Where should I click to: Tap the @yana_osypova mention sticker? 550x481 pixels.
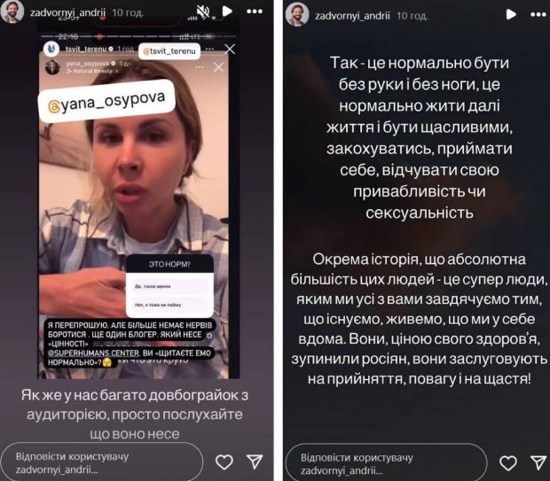tap(107, 101)
